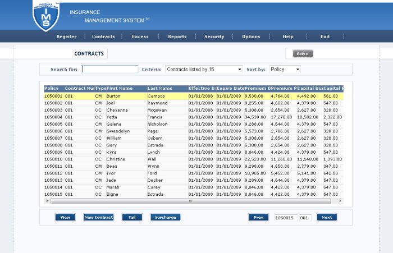Click the IMS shield logo
Viewport: 393px width, 253px height.
[x=46, y=16]
